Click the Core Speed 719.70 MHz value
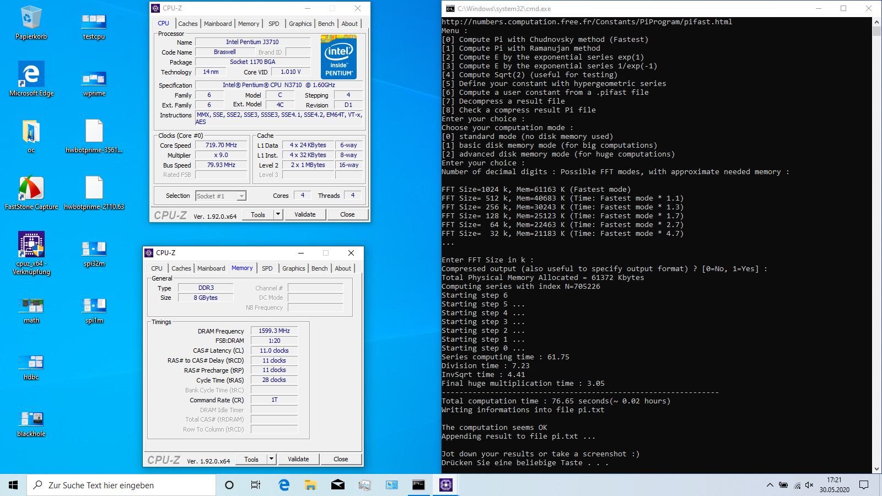Viewport: 882px width, 496px height. [x=221, y=145]
